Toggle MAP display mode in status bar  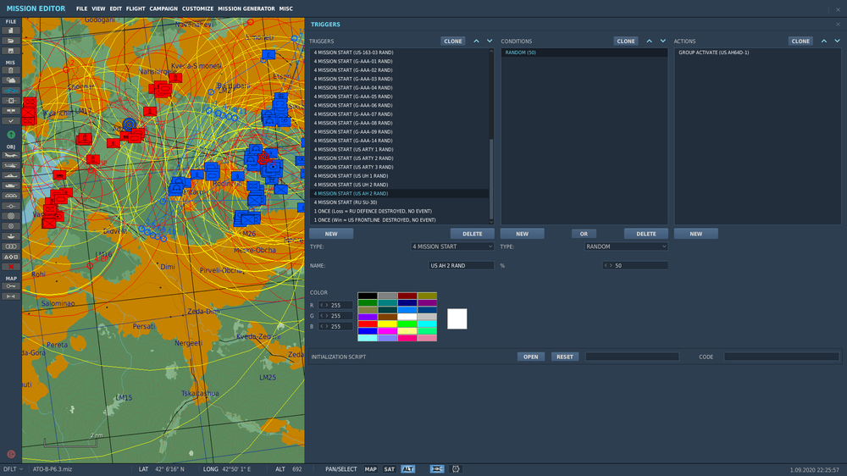(x=371, y=468)
